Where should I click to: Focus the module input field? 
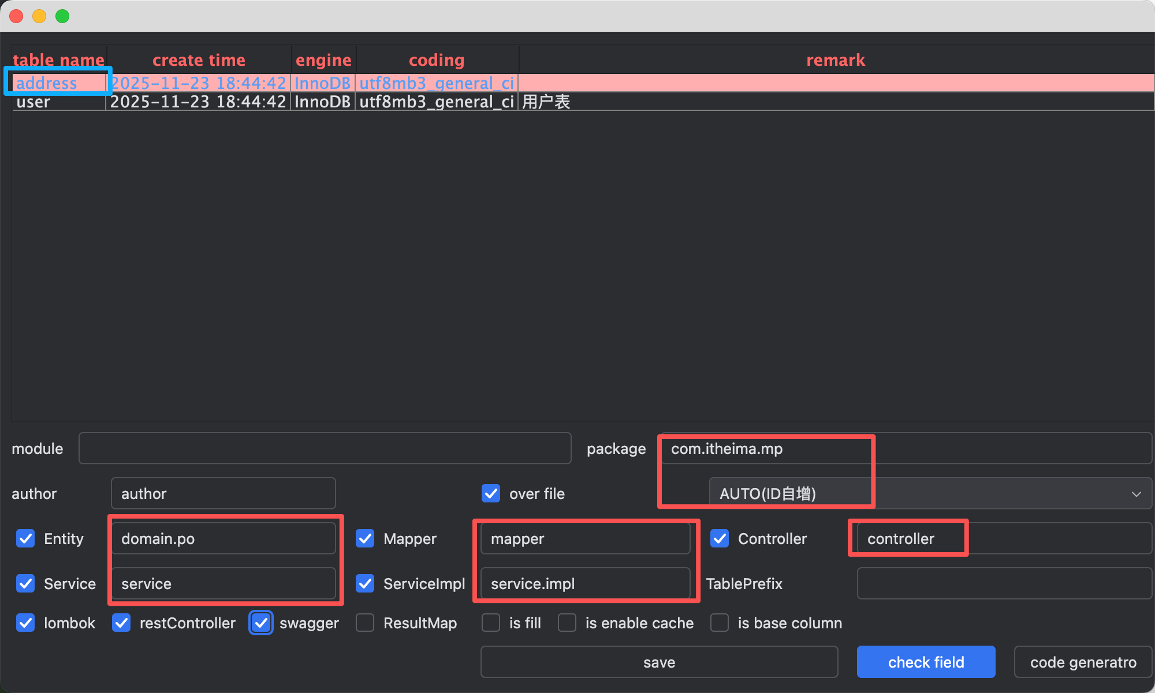click(325, 448)
